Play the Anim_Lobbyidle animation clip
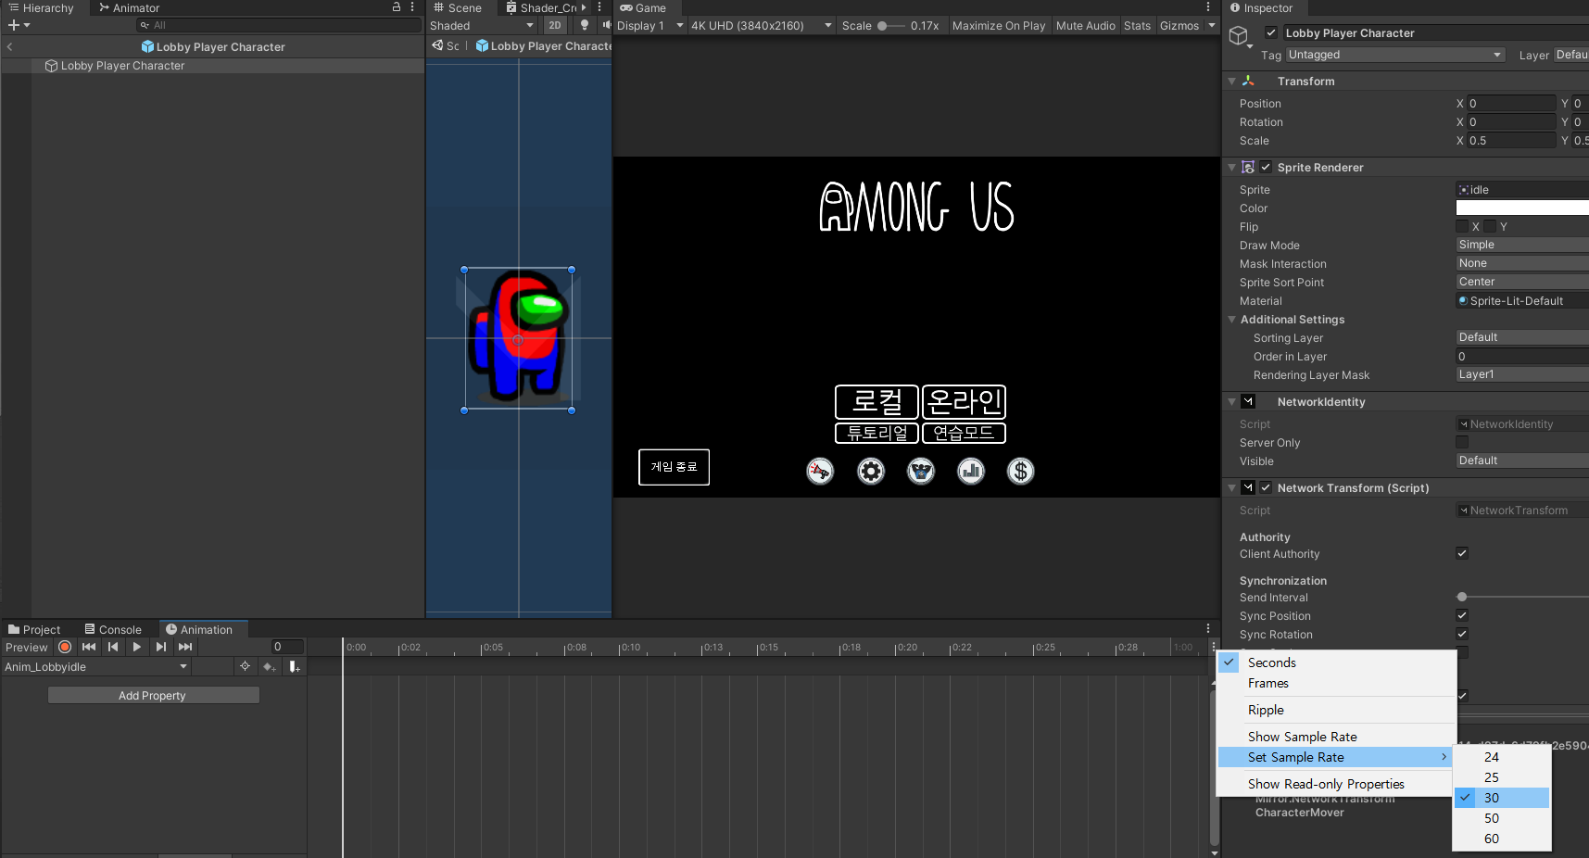 click(137, 647)
